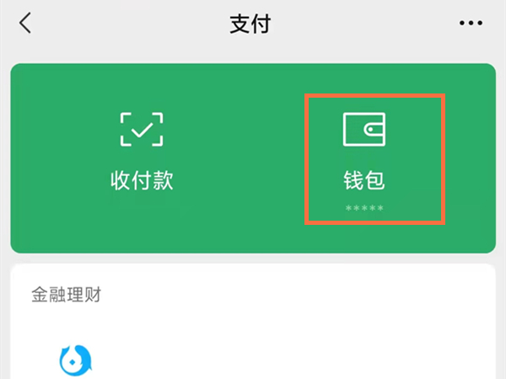
Task: Reveal the masked ***** wallet balance
Action: [x=364, y=208]
